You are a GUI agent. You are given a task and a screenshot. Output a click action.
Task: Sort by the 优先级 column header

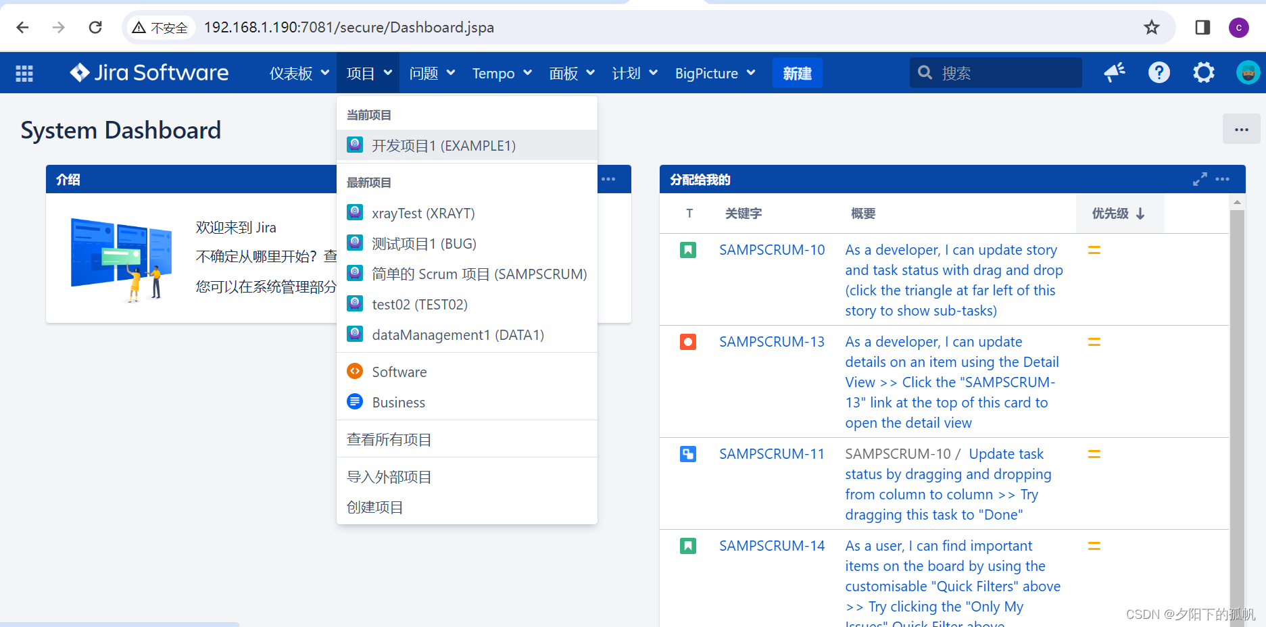tap(1119, 214)
